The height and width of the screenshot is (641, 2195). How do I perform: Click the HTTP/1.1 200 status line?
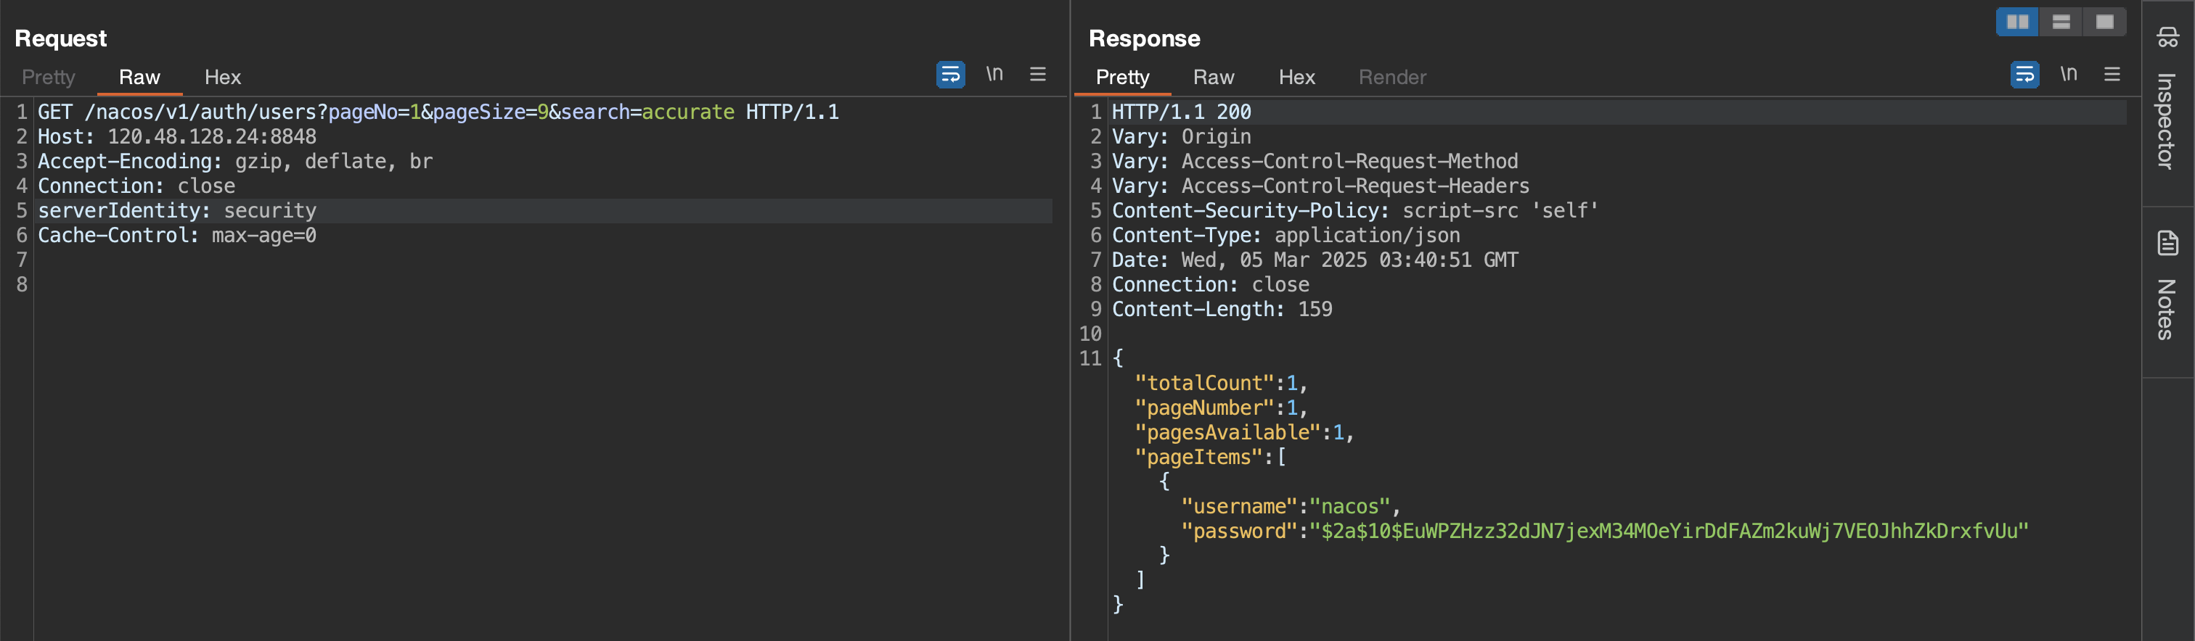tap(1182, 112)
